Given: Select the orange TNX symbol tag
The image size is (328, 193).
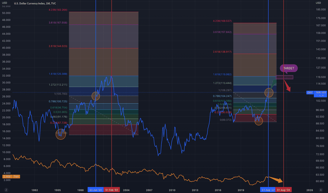Looking at the screenshot, I should tap(16, 177).
